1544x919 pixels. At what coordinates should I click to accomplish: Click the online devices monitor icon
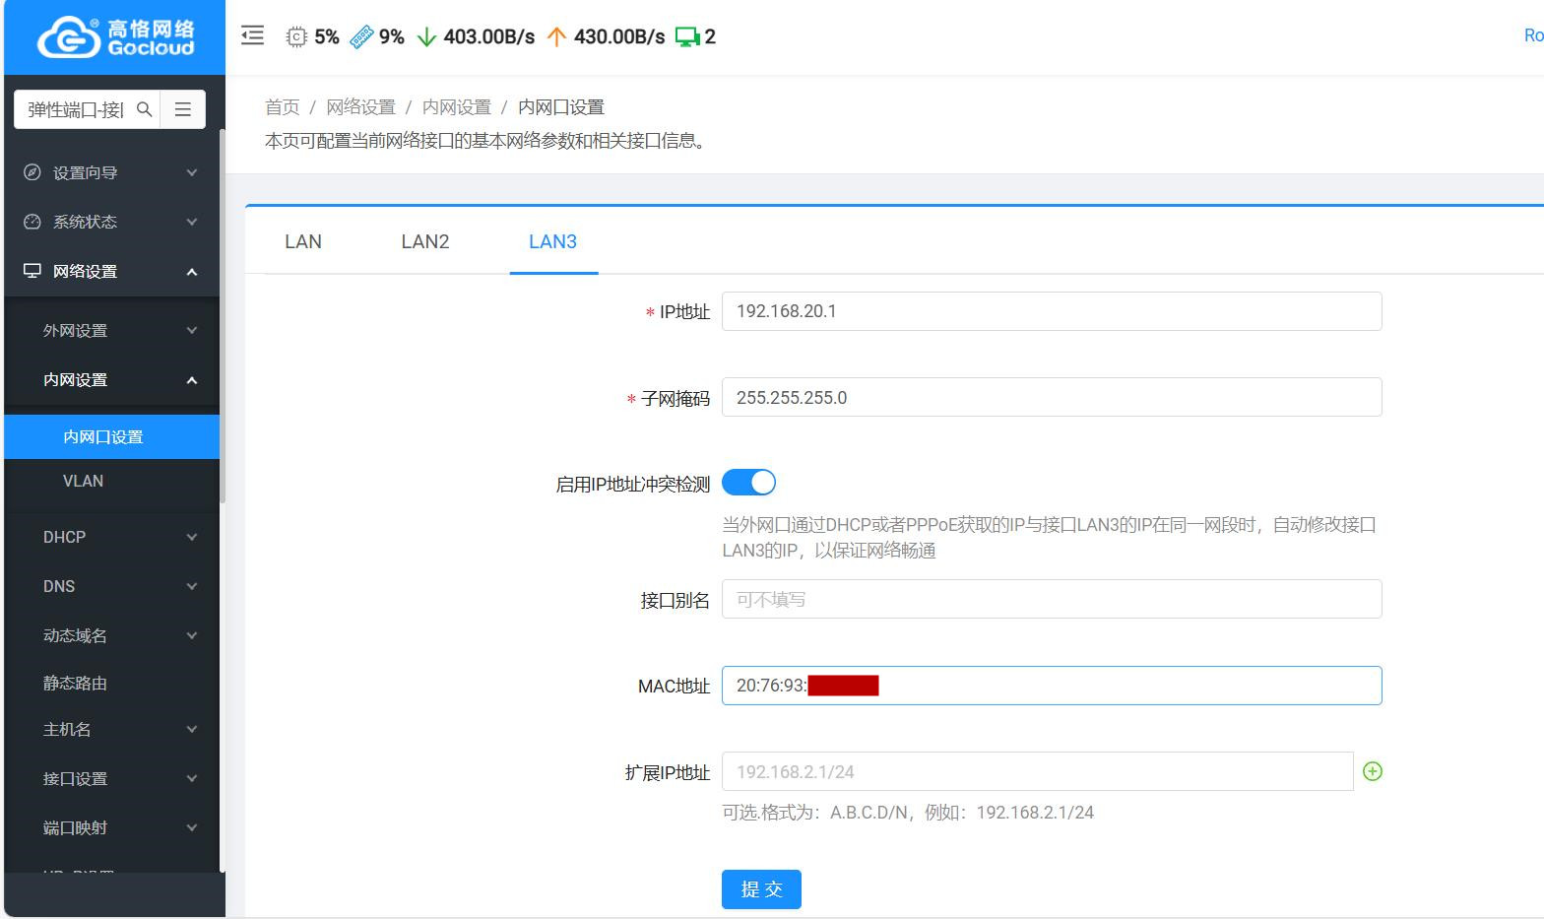(x=687, y=37)
